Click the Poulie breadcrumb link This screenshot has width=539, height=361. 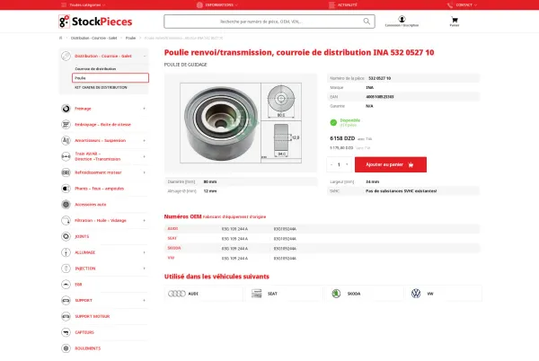tap(130, 38)
